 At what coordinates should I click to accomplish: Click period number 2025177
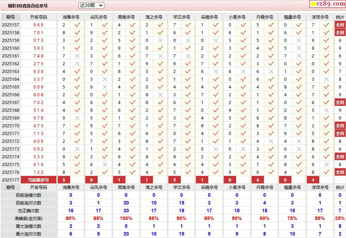click(x=10, y=180)
